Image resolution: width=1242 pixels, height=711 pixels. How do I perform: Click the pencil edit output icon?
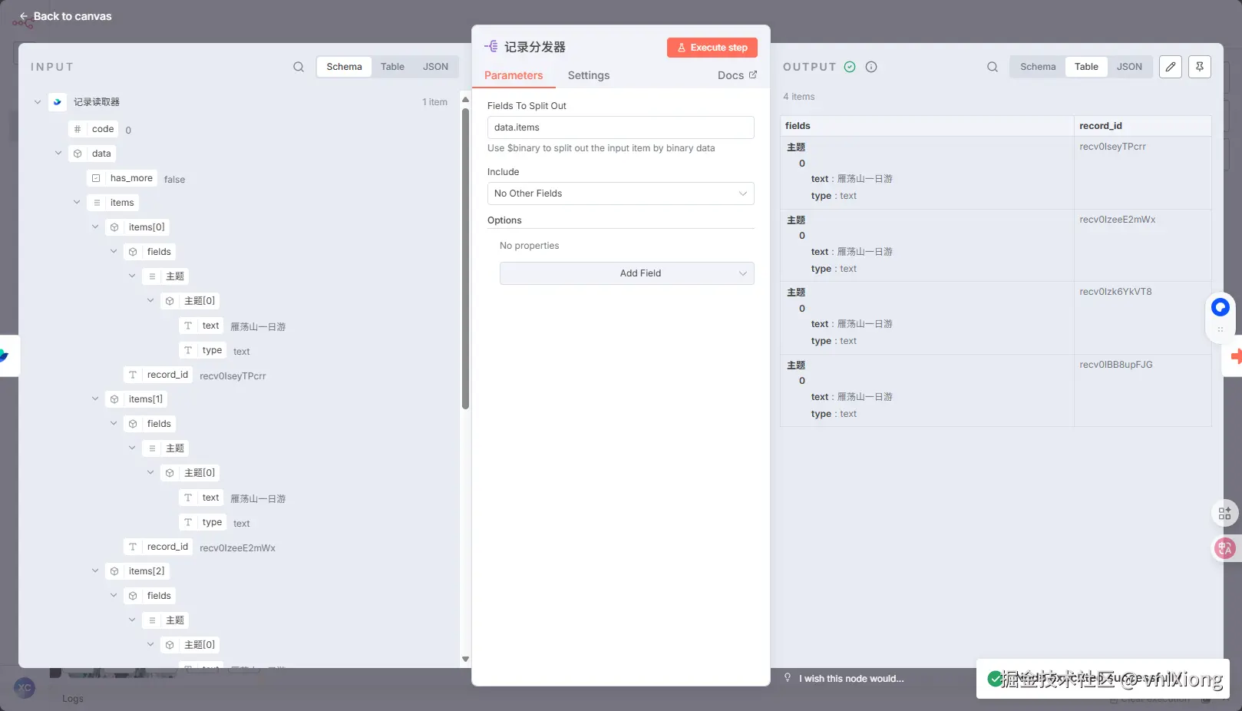1171,67
